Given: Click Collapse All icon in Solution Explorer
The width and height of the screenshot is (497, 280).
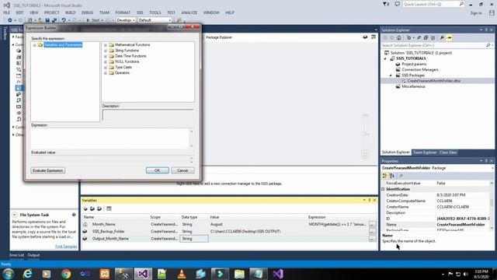Looking at the screenshot, I should point(426,38).
